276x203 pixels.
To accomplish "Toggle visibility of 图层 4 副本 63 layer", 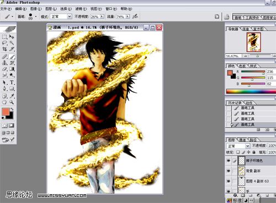I will tap(229, 181).
